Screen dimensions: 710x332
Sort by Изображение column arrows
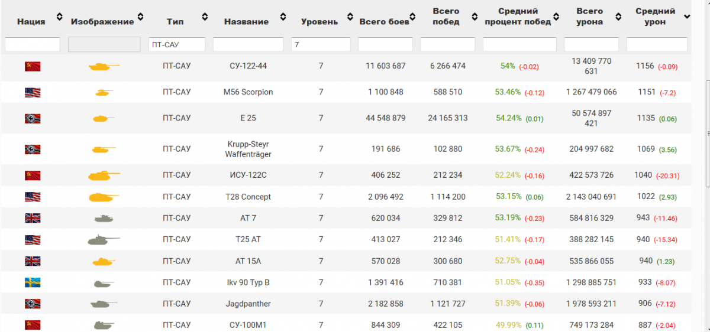pyautogui.click(x=140, y=17)
